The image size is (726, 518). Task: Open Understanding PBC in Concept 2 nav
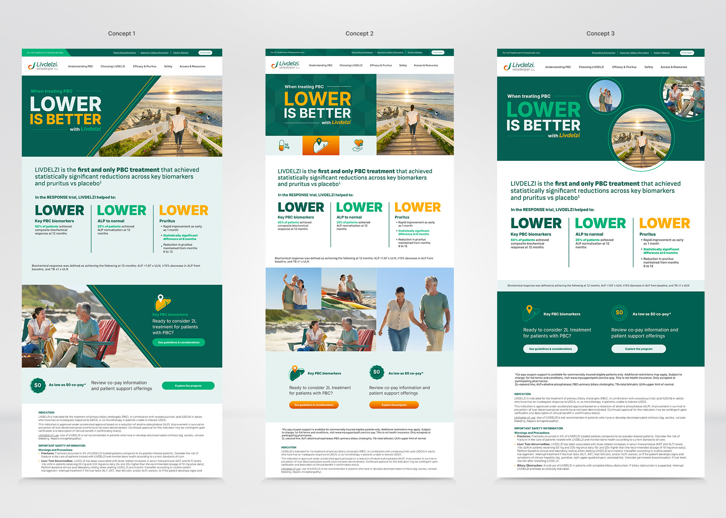pos(321,65)
